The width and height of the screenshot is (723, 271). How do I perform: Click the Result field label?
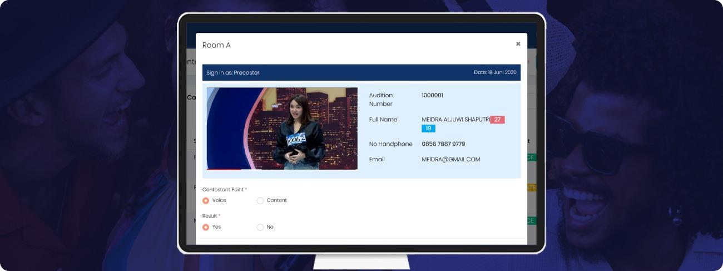coord(210,216)
